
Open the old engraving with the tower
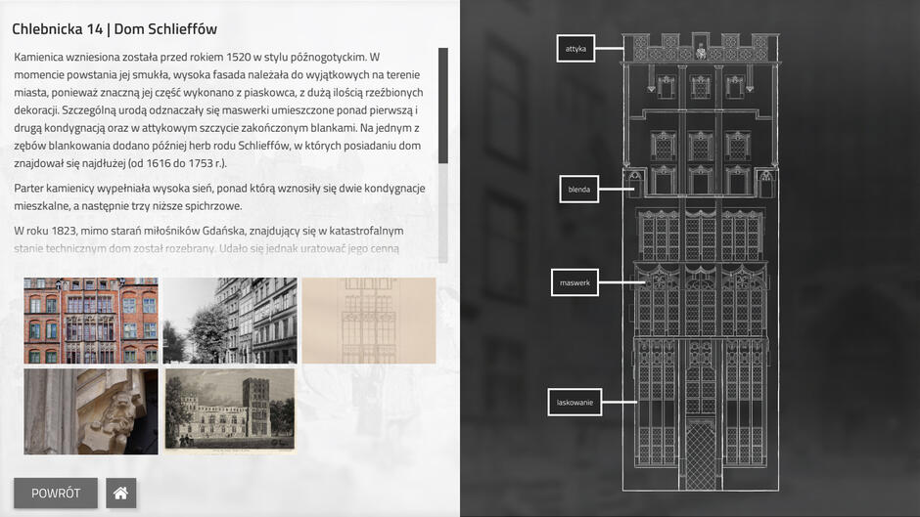(x=229, y=411)
